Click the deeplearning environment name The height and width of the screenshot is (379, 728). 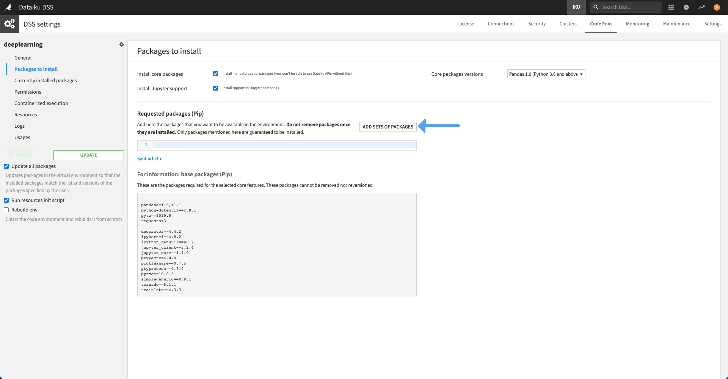coord(23,44)
